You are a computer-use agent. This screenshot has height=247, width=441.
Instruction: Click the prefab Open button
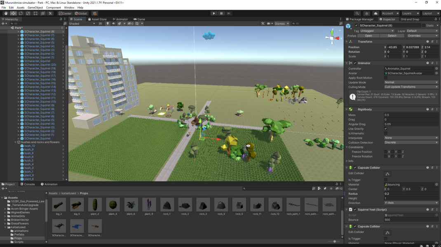pos(368,36)
